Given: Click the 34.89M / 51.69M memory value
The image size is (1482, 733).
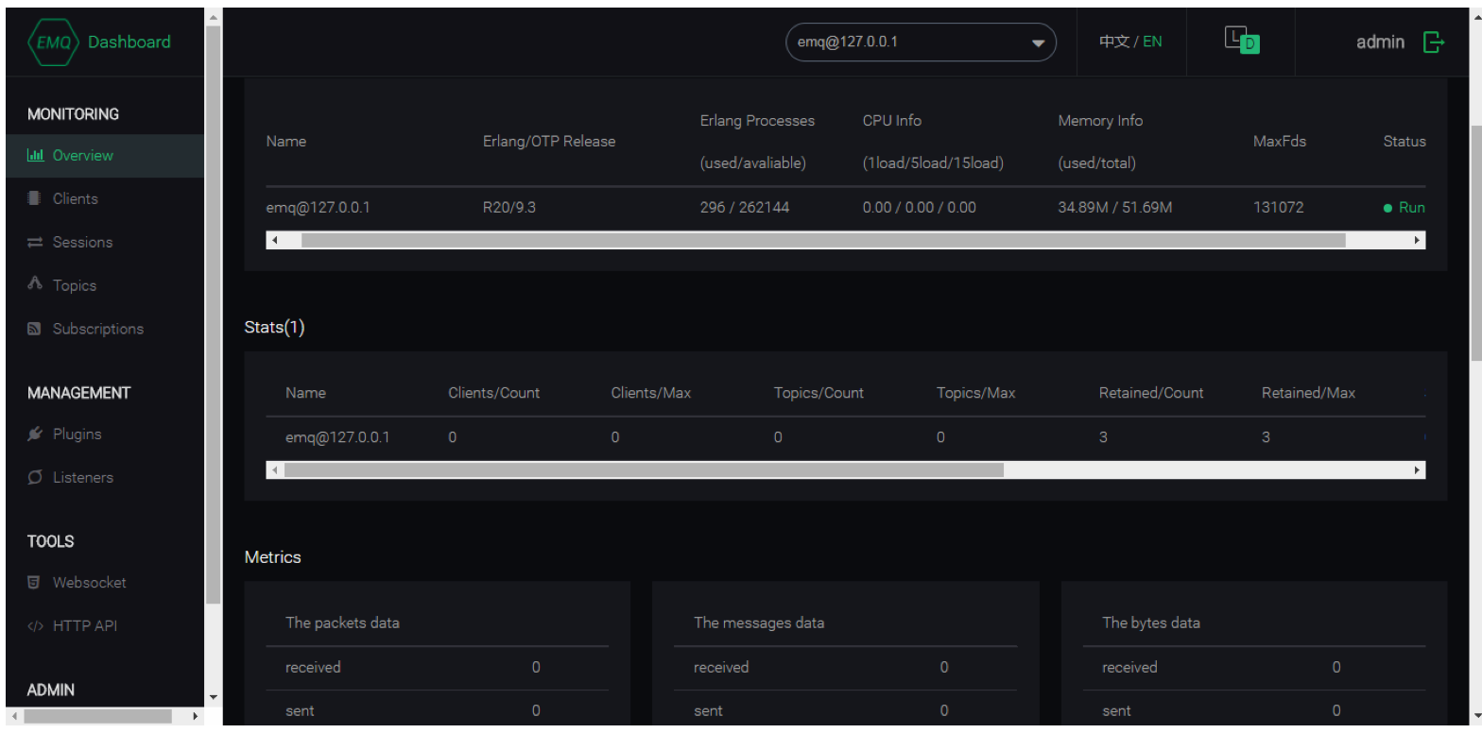Looking at the screenshot, I should point(1115,208).
